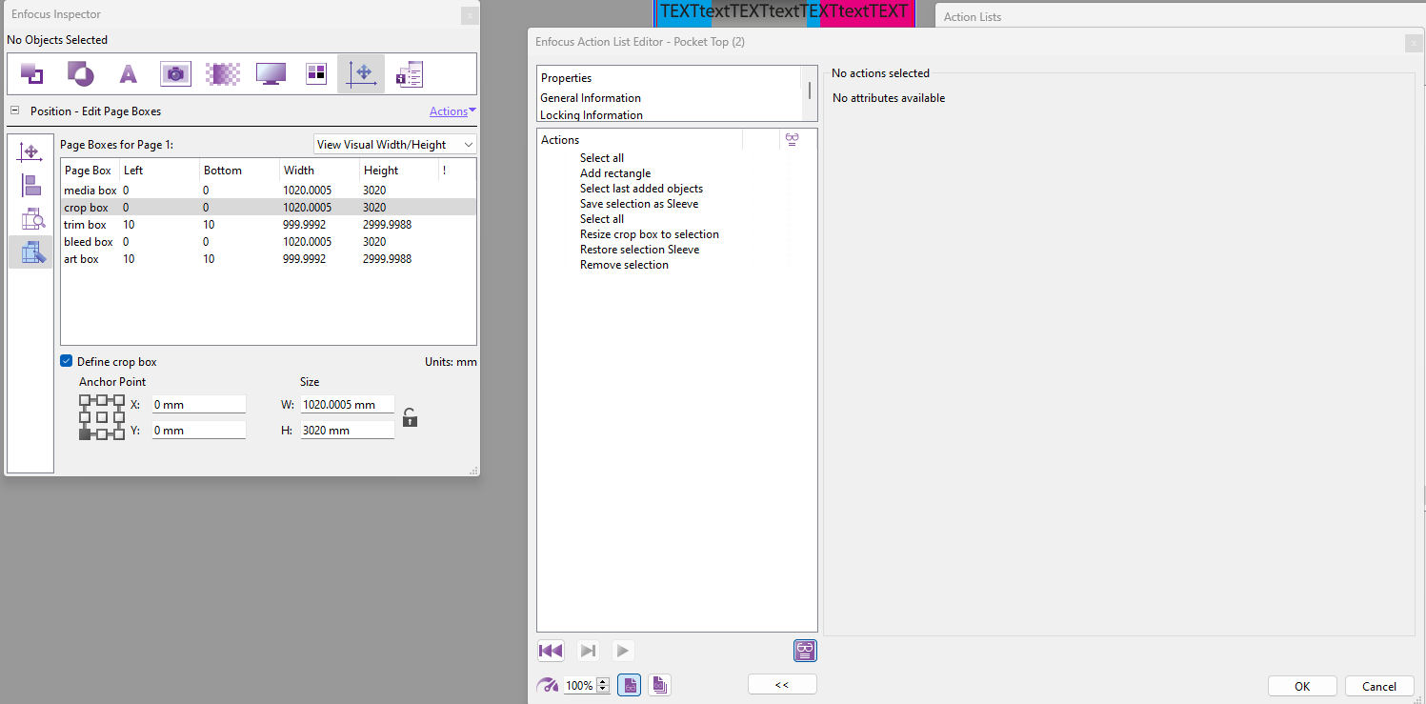Open the checkered gradient Inspector category
This screenshot has height=704, width=1426.
click(x=222, y=73)
